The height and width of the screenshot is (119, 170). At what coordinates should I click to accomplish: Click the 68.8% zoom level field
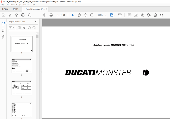[x=100, y=15]
